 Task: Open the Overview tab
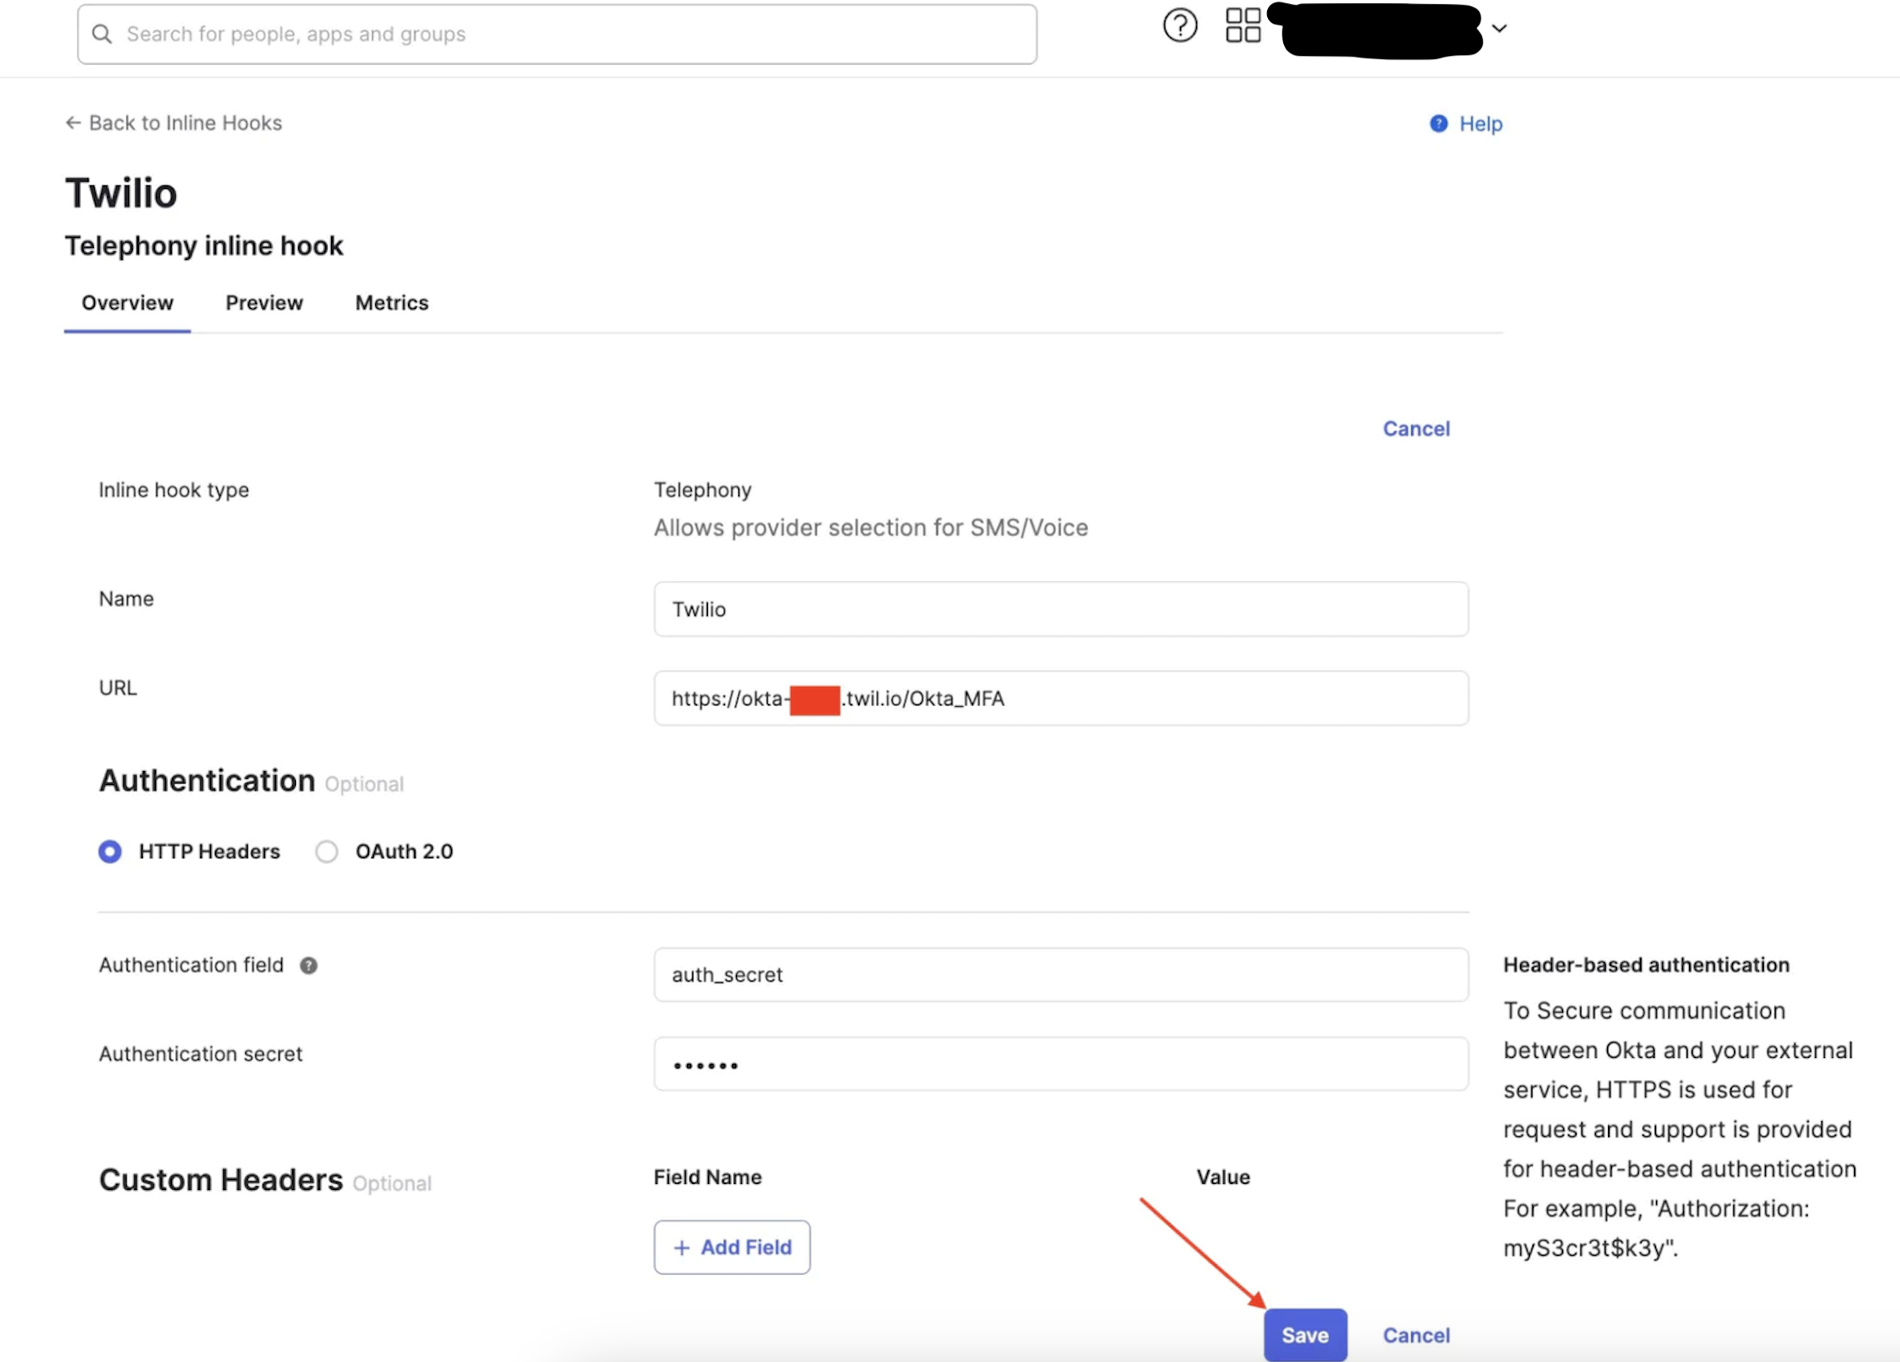tap(128, 303)
